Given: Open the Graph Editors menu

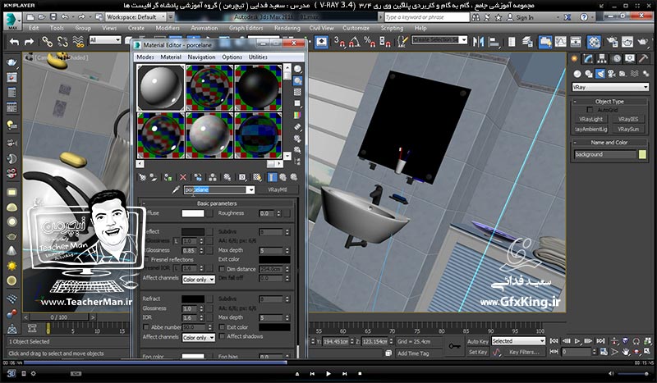Looking at the screenshot, I should click(246, 28).
